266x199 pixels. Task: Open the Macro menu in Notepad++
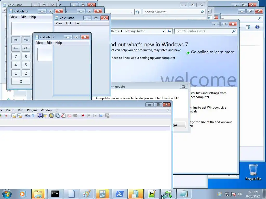pyautogui.click(x=10, y=110)
